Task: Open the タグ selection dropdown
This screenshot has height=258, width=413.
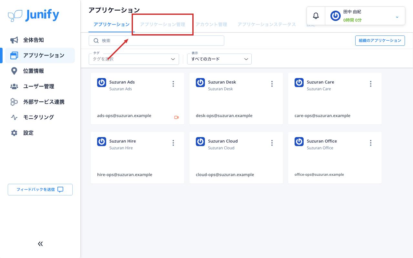Action: (134, 59)
